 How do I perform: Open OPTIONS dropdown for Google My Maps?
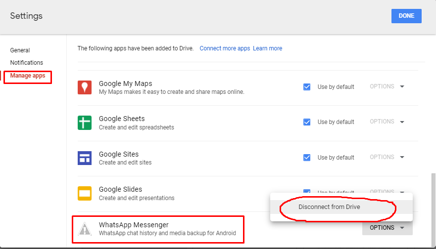[387, 86]
